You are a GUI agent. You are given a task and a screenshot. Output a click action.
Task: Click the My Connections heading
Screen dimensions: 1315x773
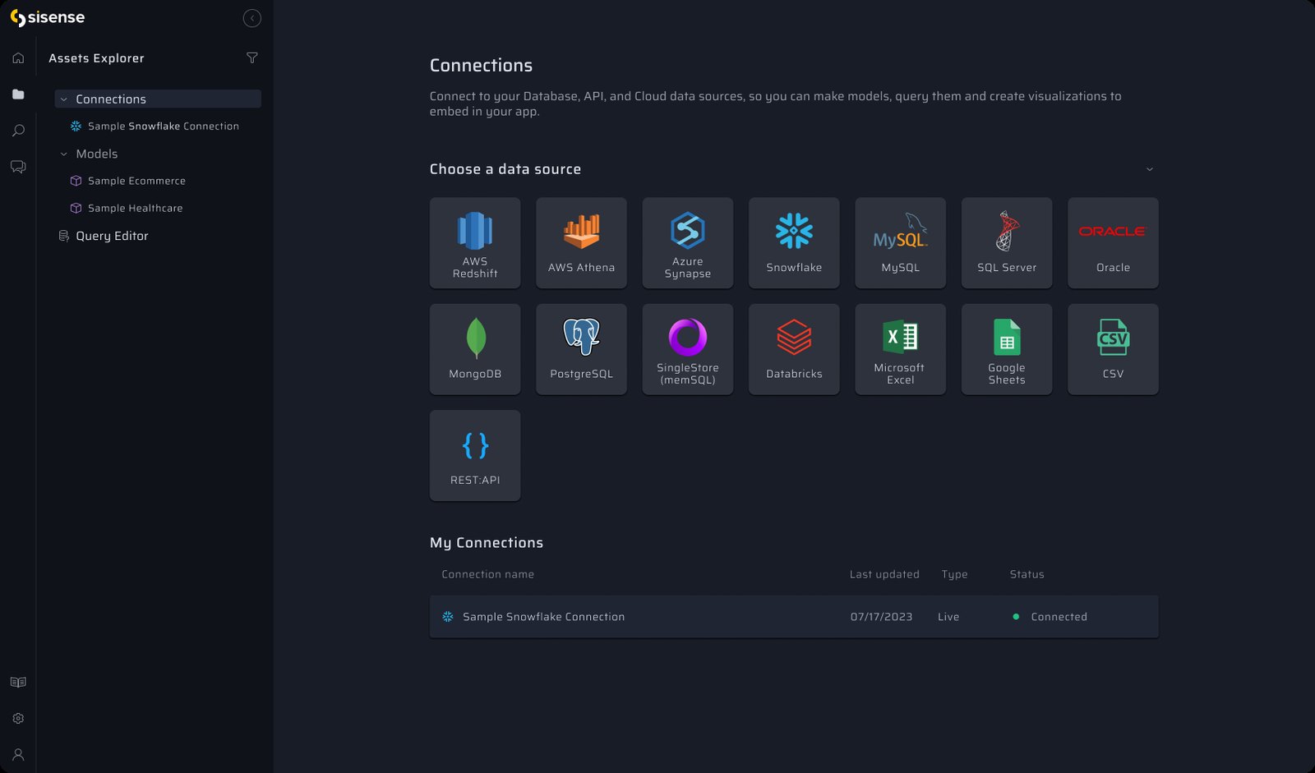[487, 543]
